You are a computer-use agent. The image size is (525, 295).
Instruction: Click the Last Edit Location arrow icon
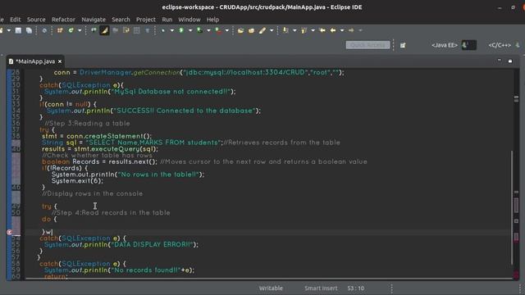[322, 30]
